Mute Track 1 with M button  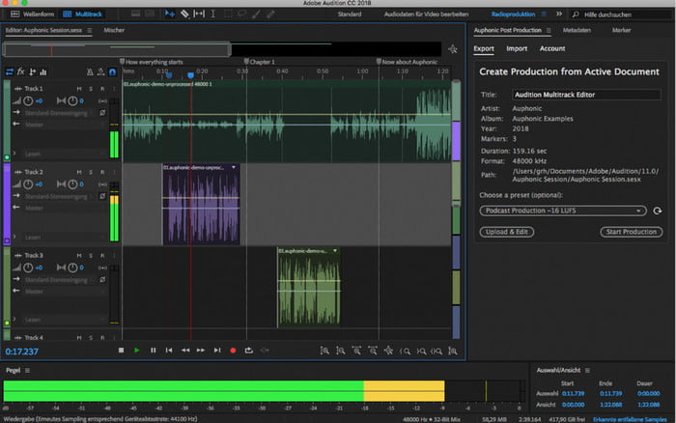click(x=79, y=89)
